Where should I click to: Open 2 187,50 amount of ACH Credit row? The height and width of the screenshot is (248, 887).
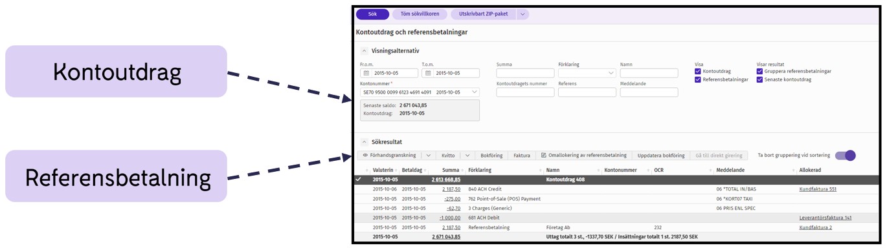click(451, 189)
